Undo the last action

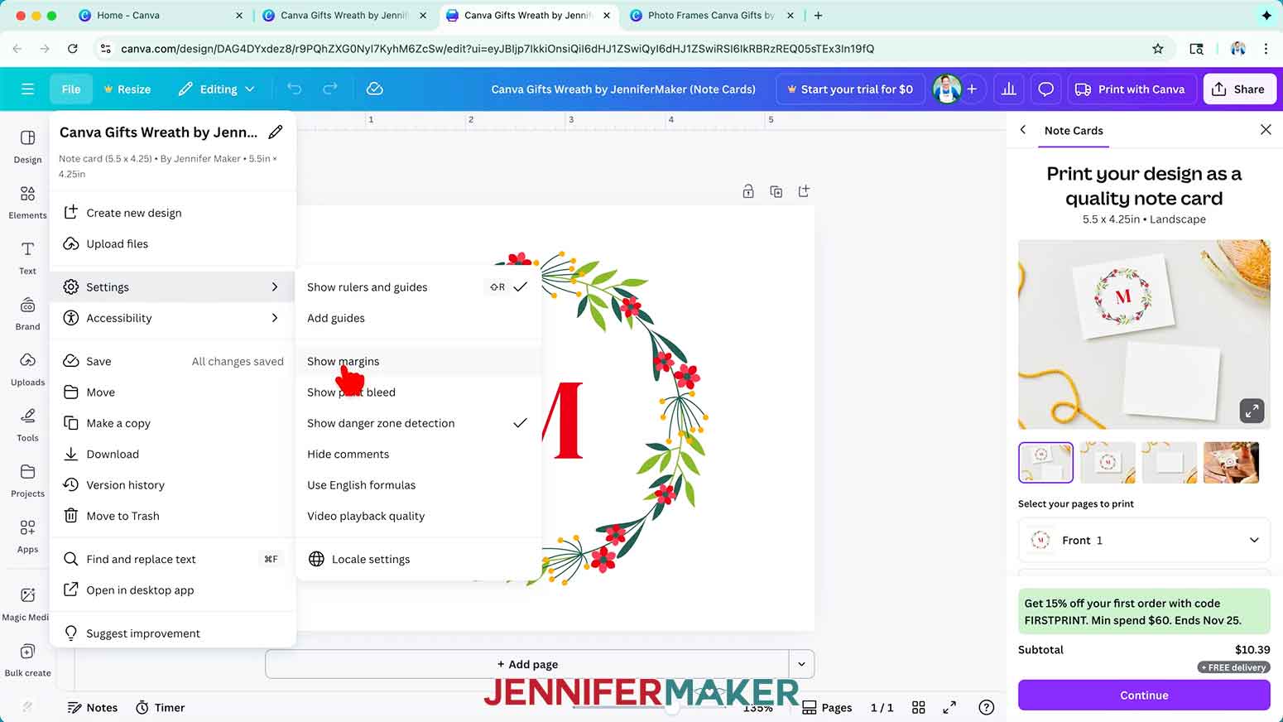[x=294, y=89]
